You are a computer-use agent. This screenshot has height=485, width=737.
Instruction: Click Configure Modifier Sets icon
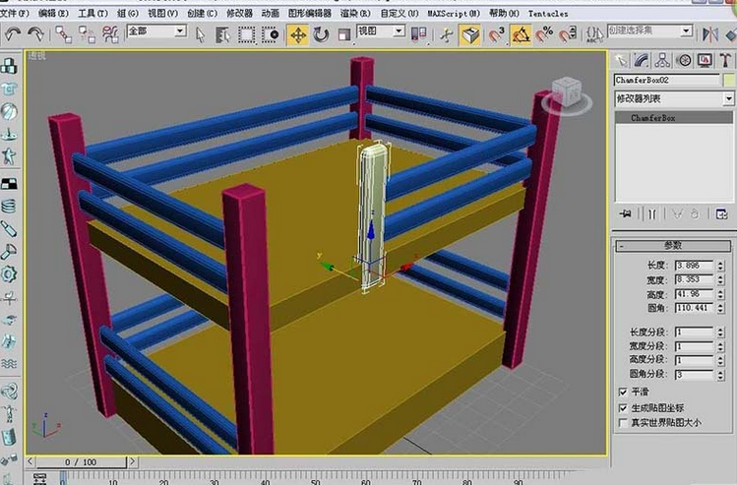tap(721, 214)
